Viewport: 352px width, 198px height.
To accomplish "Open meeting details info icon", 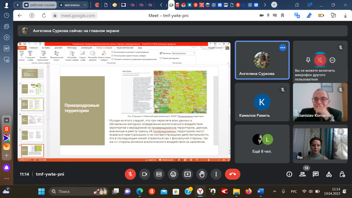I will pos(289,174).
